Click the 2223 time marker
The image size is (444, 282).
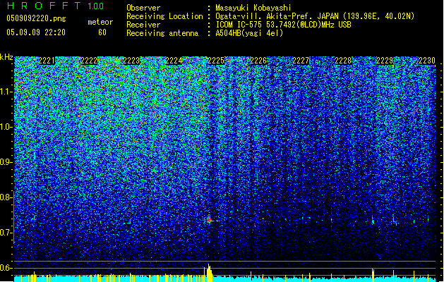pyautogui.click(x=131, y=61)
